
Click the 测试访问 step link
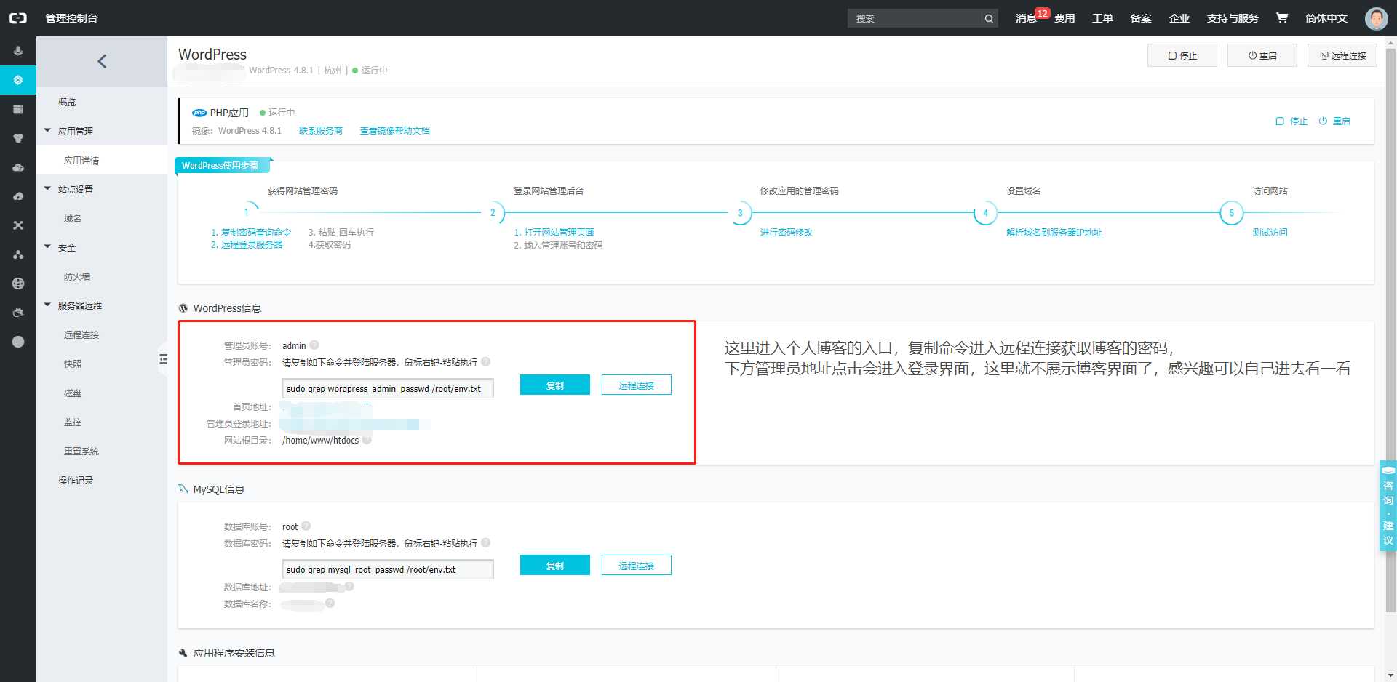[1270, 233]
